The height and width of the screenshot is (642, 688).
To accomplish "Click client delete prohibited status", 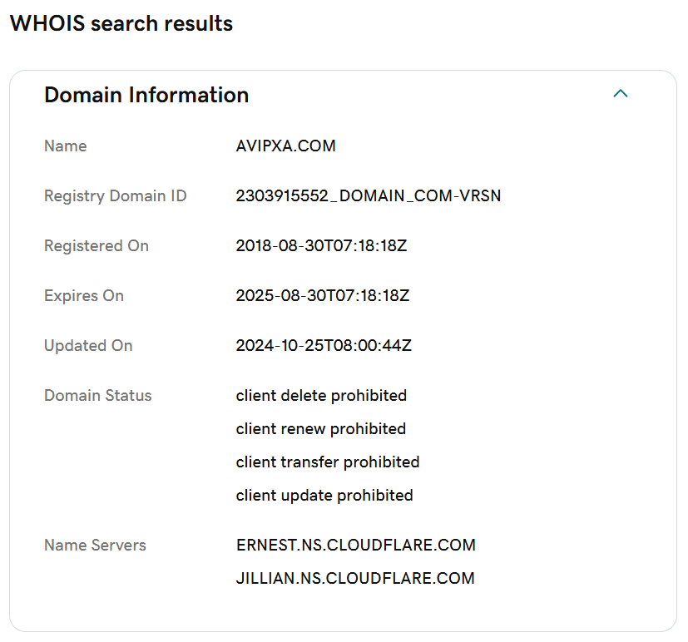I will click(321, 396).
